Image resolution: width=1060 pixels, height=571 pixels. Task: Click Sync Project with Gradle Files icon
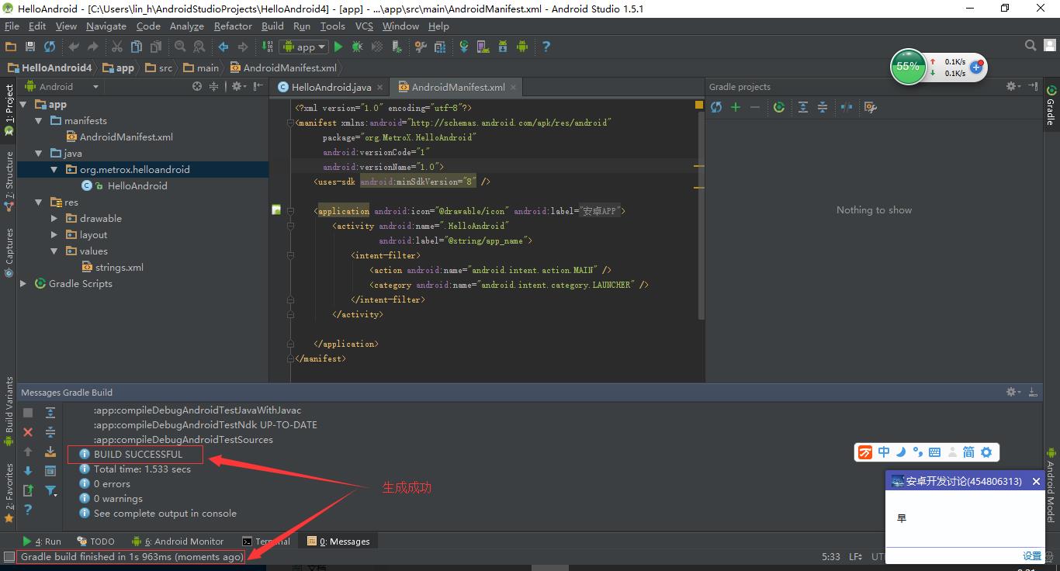464,47
